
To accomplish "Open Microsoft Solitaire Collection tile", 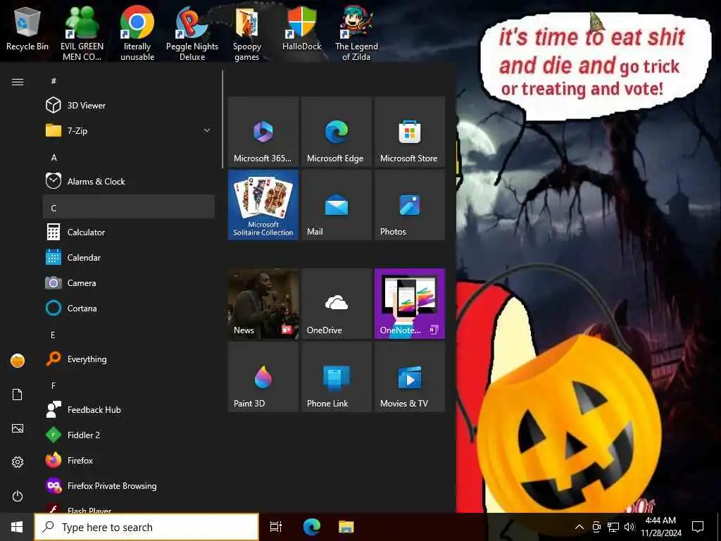I will [x=263, y=205].
